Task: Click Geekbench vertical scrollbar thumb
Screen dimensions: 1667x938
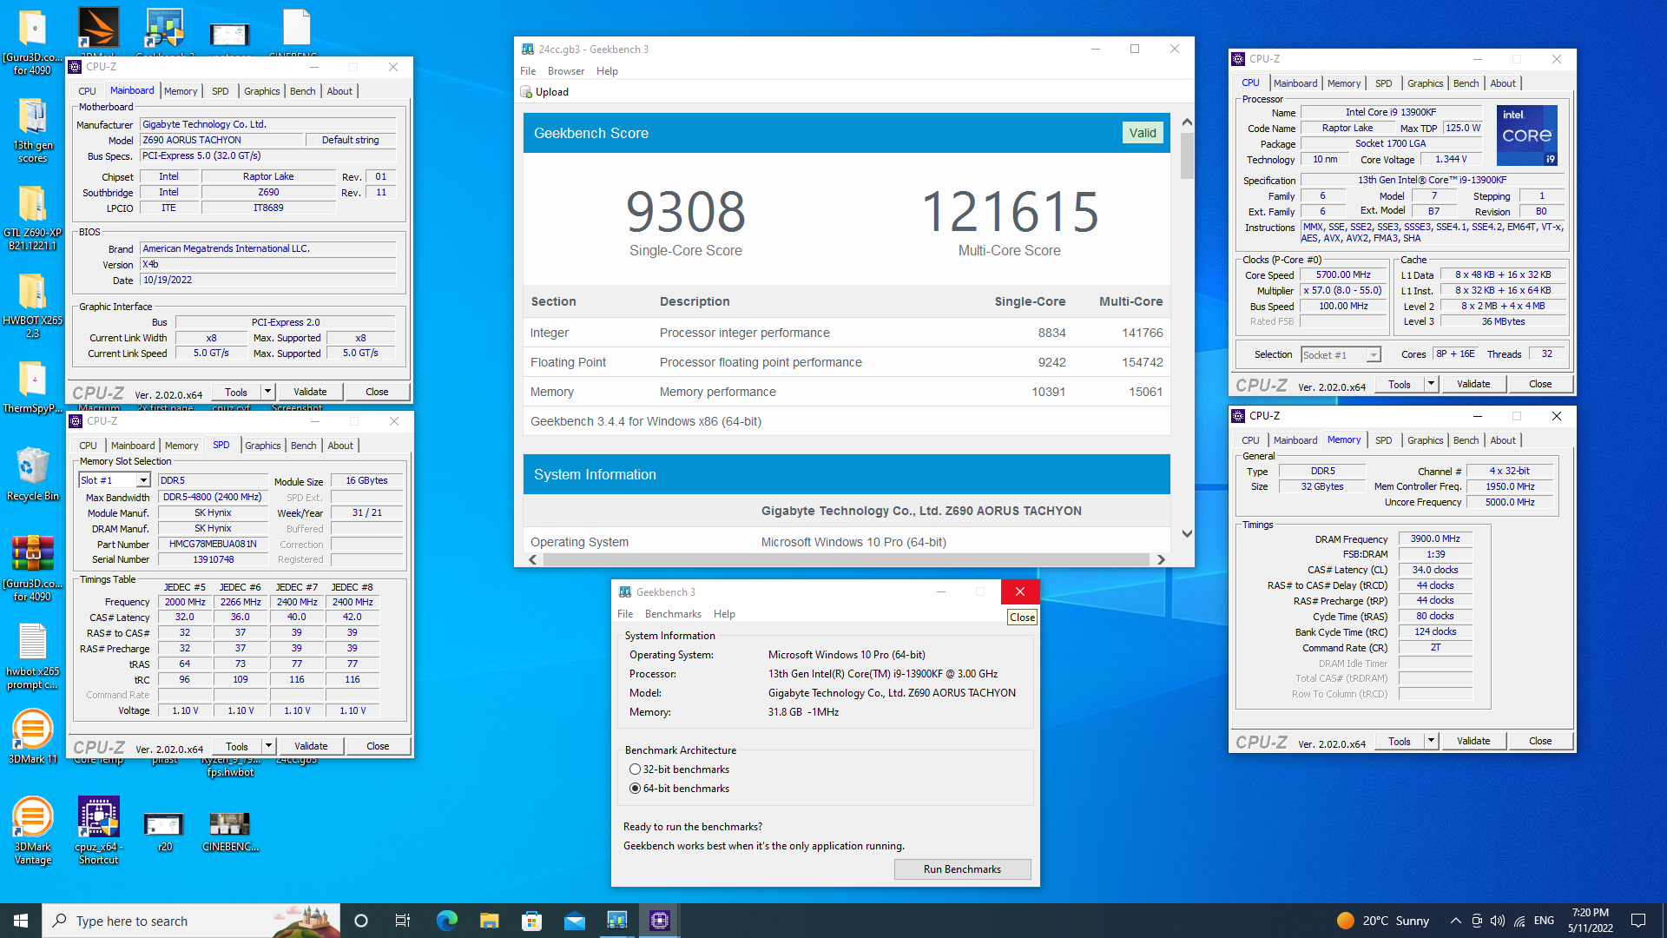Action: [1187, 155]
